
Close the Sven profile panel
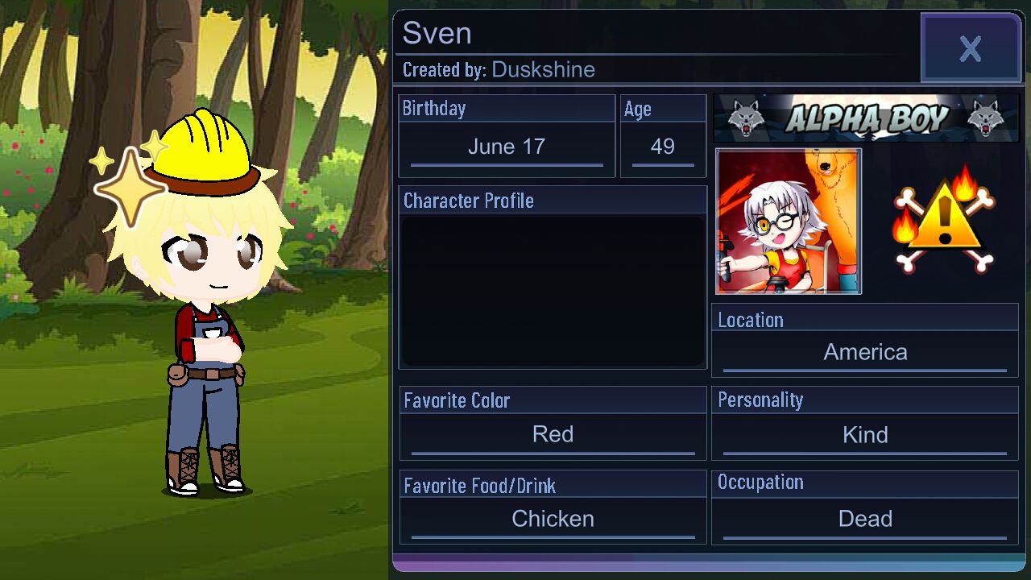971,48
